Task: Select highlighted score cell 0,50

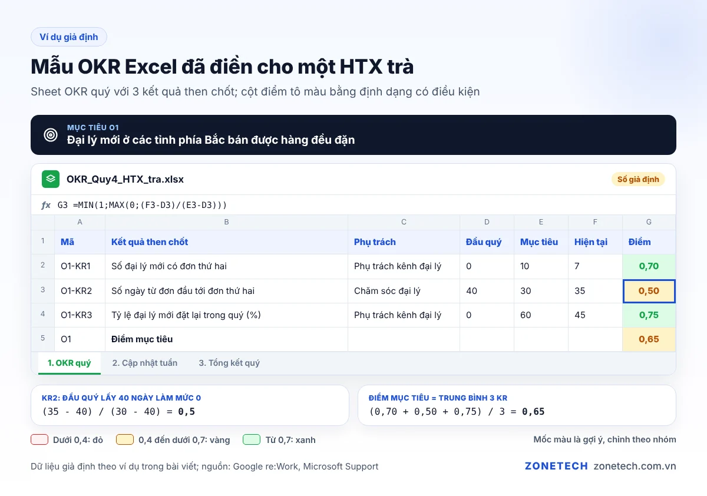Action: click(649, 291)
